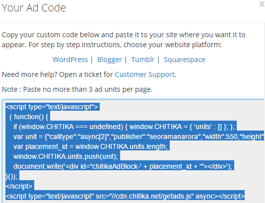Click the 'Copy your custom code below' paragraph
Viewport: 265px width, 203px height.
tap(124, 40)
